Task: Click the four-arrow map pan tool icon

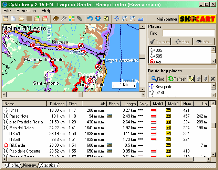Action: pos(116,19)
